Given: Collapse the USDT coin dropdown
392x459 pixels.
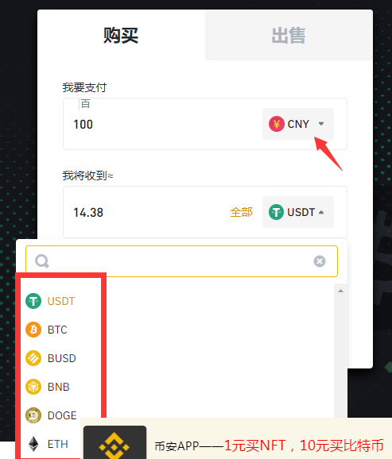Looking at the screenshot, I should pos(298,212).
